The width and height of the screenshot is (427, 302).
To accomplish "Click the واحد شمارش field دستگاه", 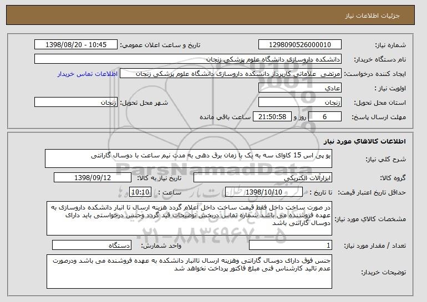I will [91, 245].
